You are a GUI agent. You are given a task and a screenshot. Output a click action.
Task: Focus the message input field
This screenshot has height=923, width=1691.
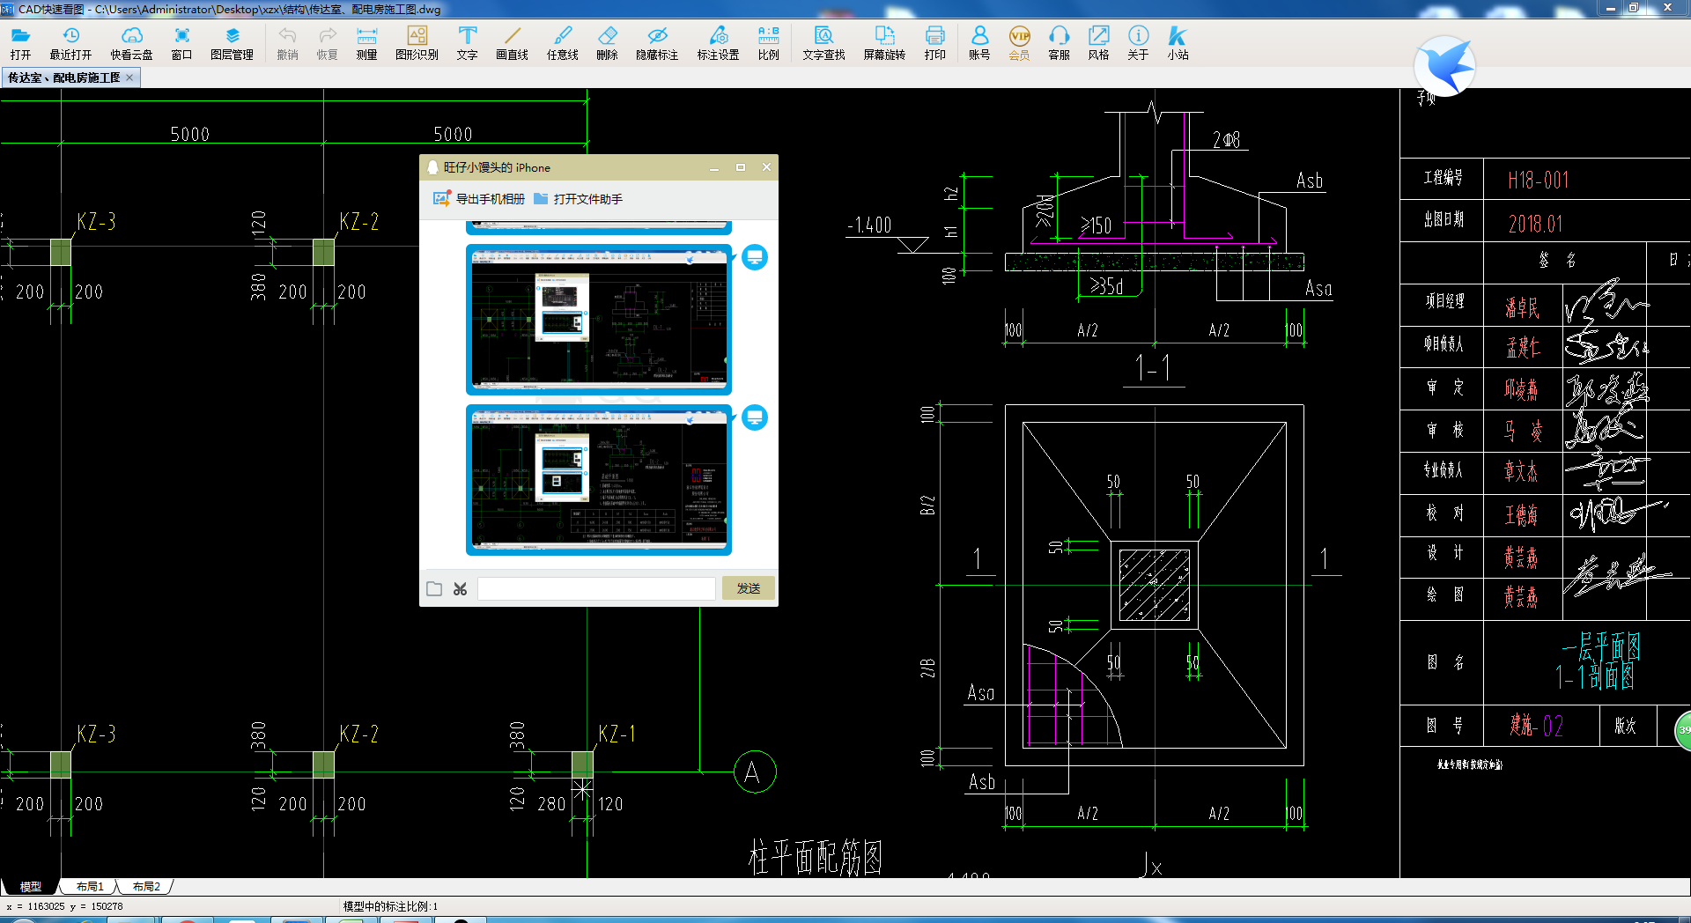(x=596, y=588)
